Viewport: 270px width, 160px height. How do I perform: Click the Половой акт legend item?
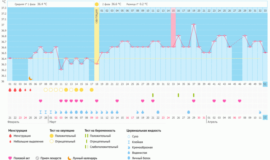click(x=19, y=158)
